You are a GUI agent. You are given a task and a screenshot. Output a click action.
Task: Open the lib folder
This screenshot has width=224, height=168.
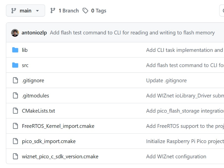(25, 50)
